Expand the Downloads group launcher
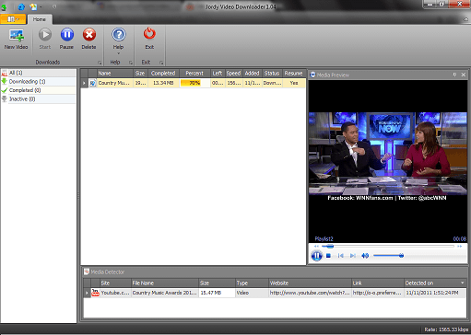The width and height of the screenshot is (471, 335). click(100, 63)
